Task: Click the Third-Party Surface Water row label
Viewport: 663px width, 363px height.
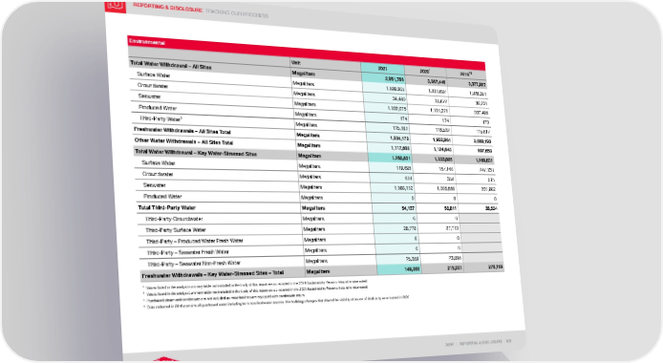Action: click(x=176, y=230)
